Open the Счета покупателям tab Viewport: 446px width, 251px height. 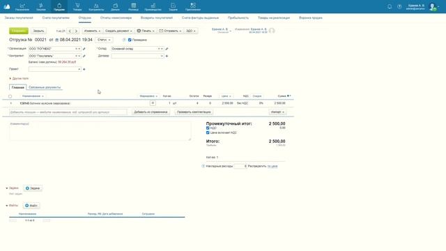tap(56, 17)
